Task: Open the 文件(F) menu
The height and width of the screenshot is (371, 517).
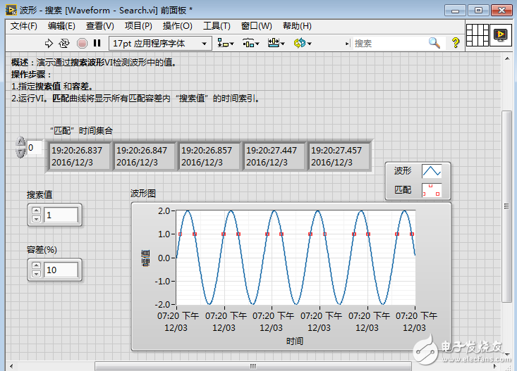Action: pos(24,26)
